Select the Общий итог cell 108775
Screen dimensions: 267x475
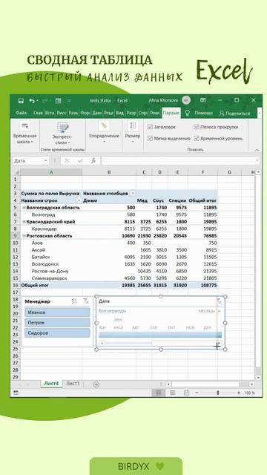point(202,285)
